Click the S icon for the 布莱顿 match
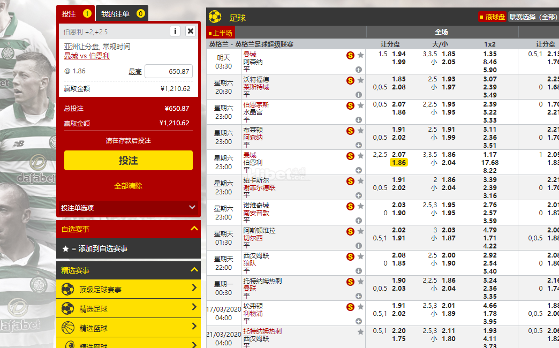Screen dimensions: 559x348 351,131
